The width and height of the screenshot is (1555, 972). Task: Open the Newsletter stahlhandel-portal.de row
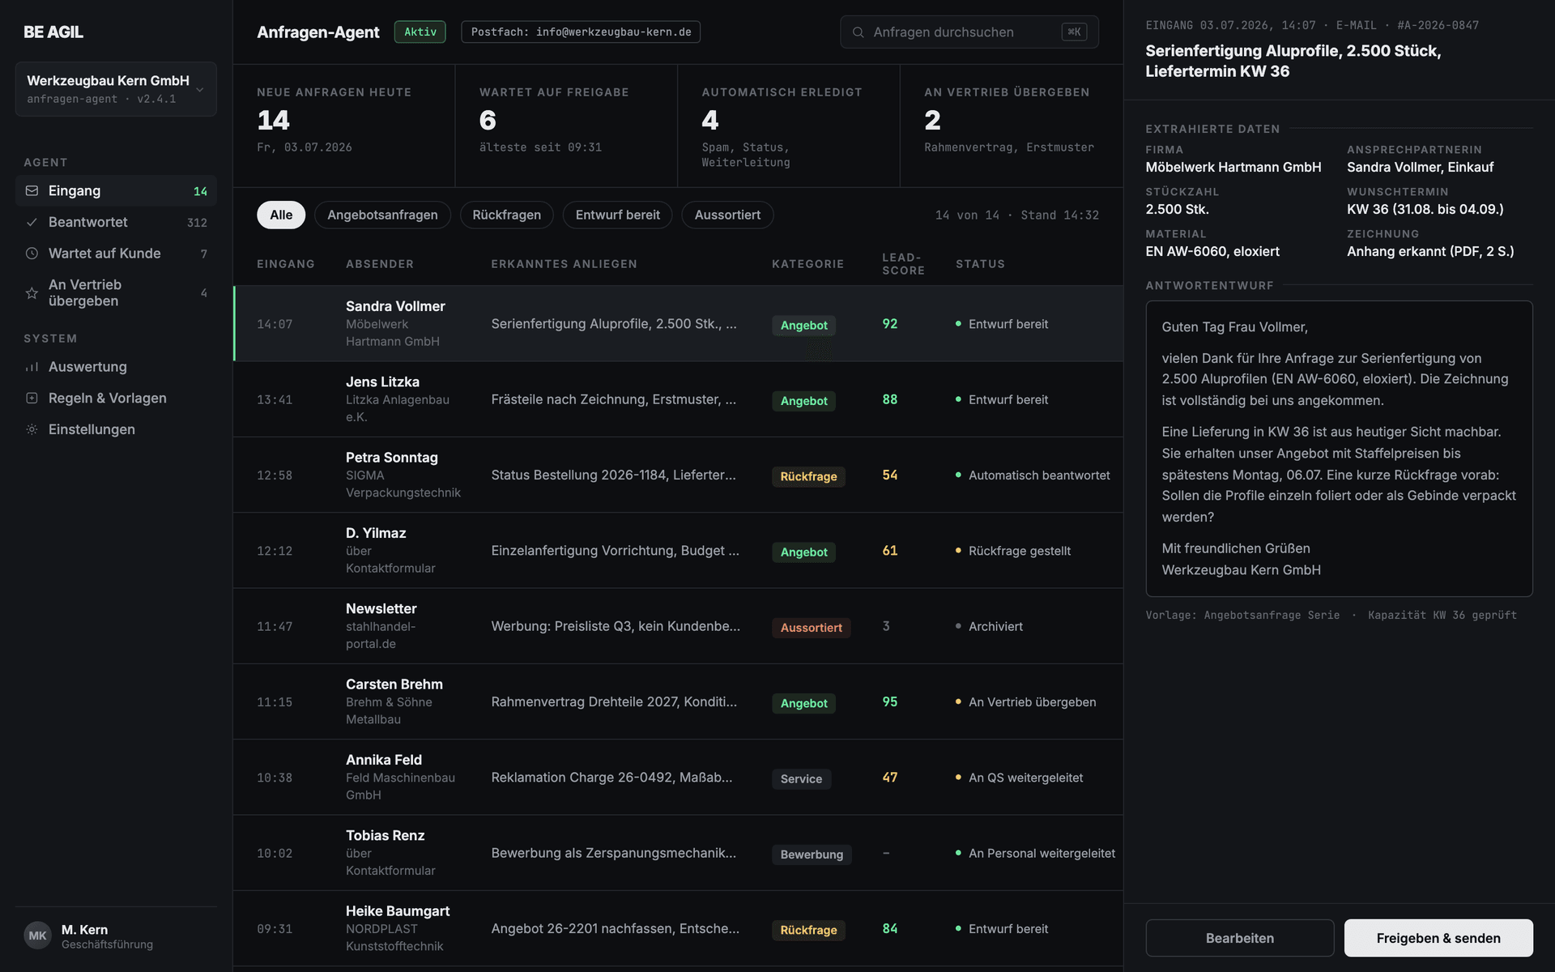(x=678, y=626)
